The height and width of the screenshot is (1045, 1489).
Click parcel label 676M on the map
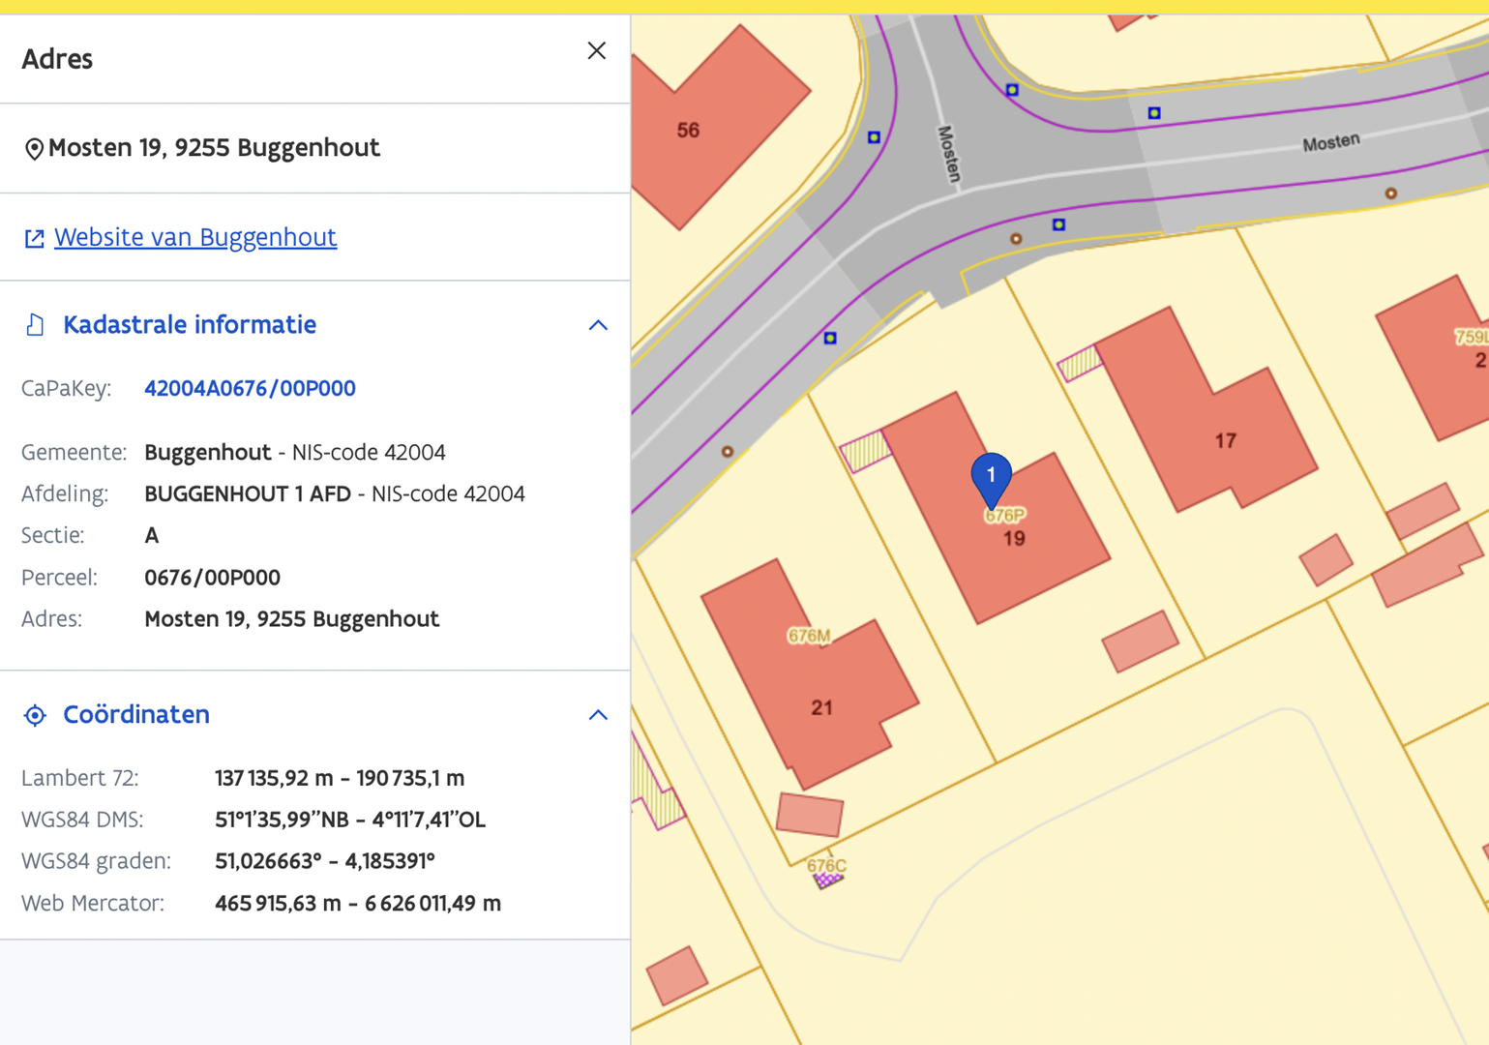click(808, 636)
